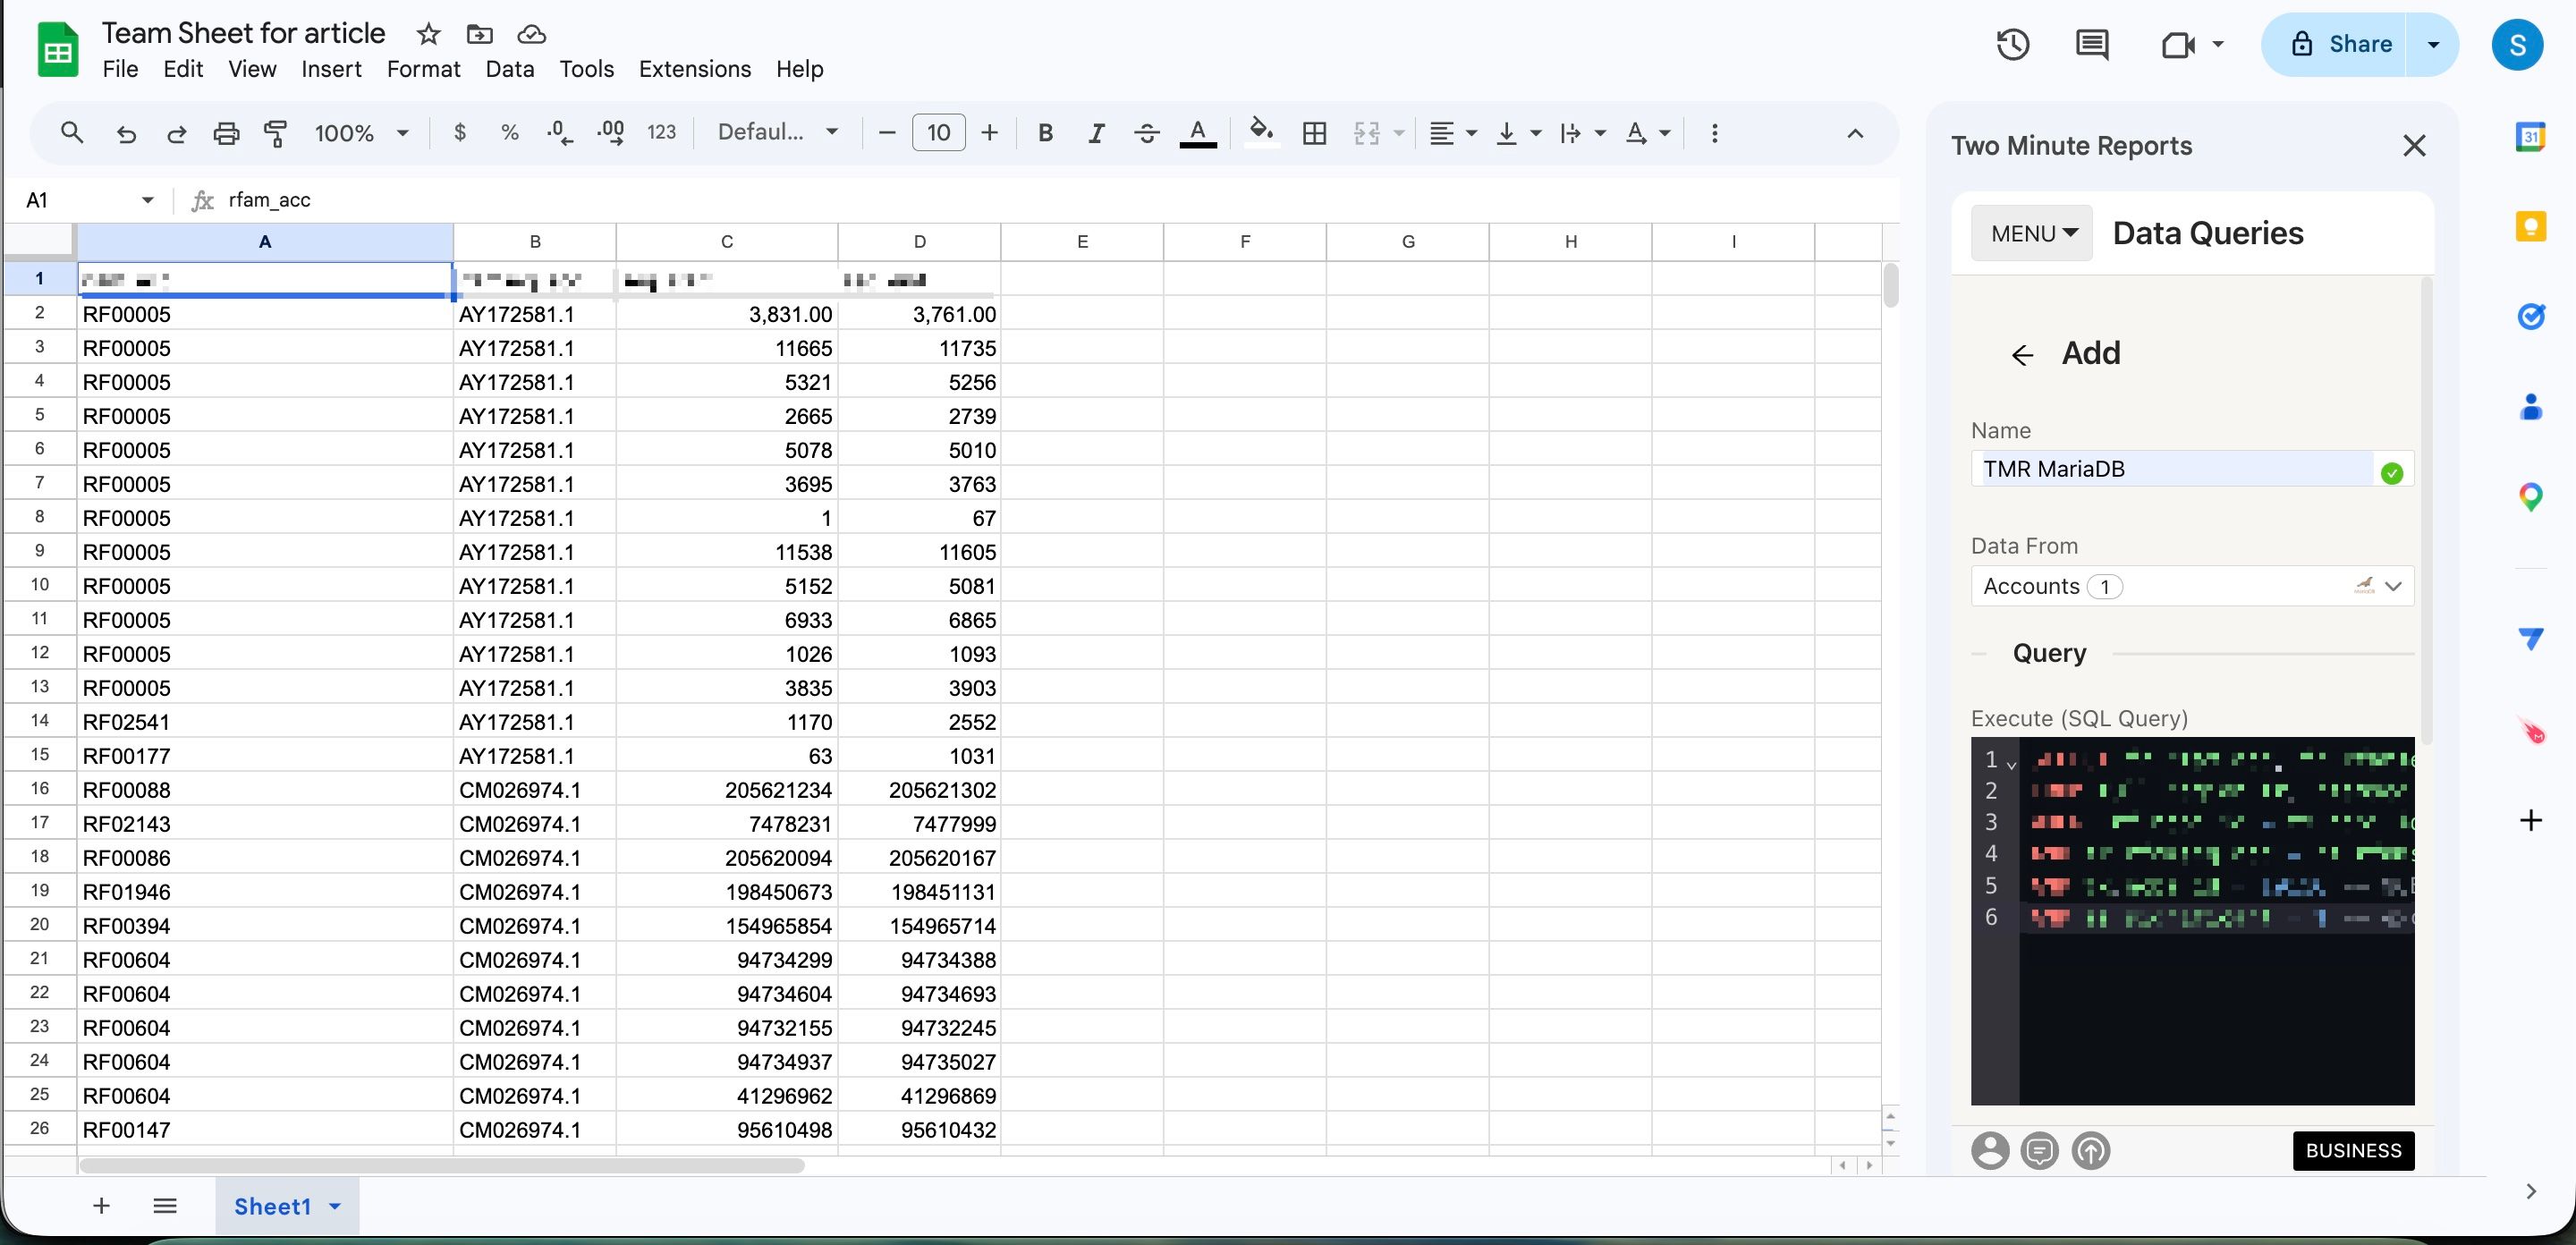Open the Fill color picker
This screenshot has height=1245, width=2576.
[x=1261, y=132]
